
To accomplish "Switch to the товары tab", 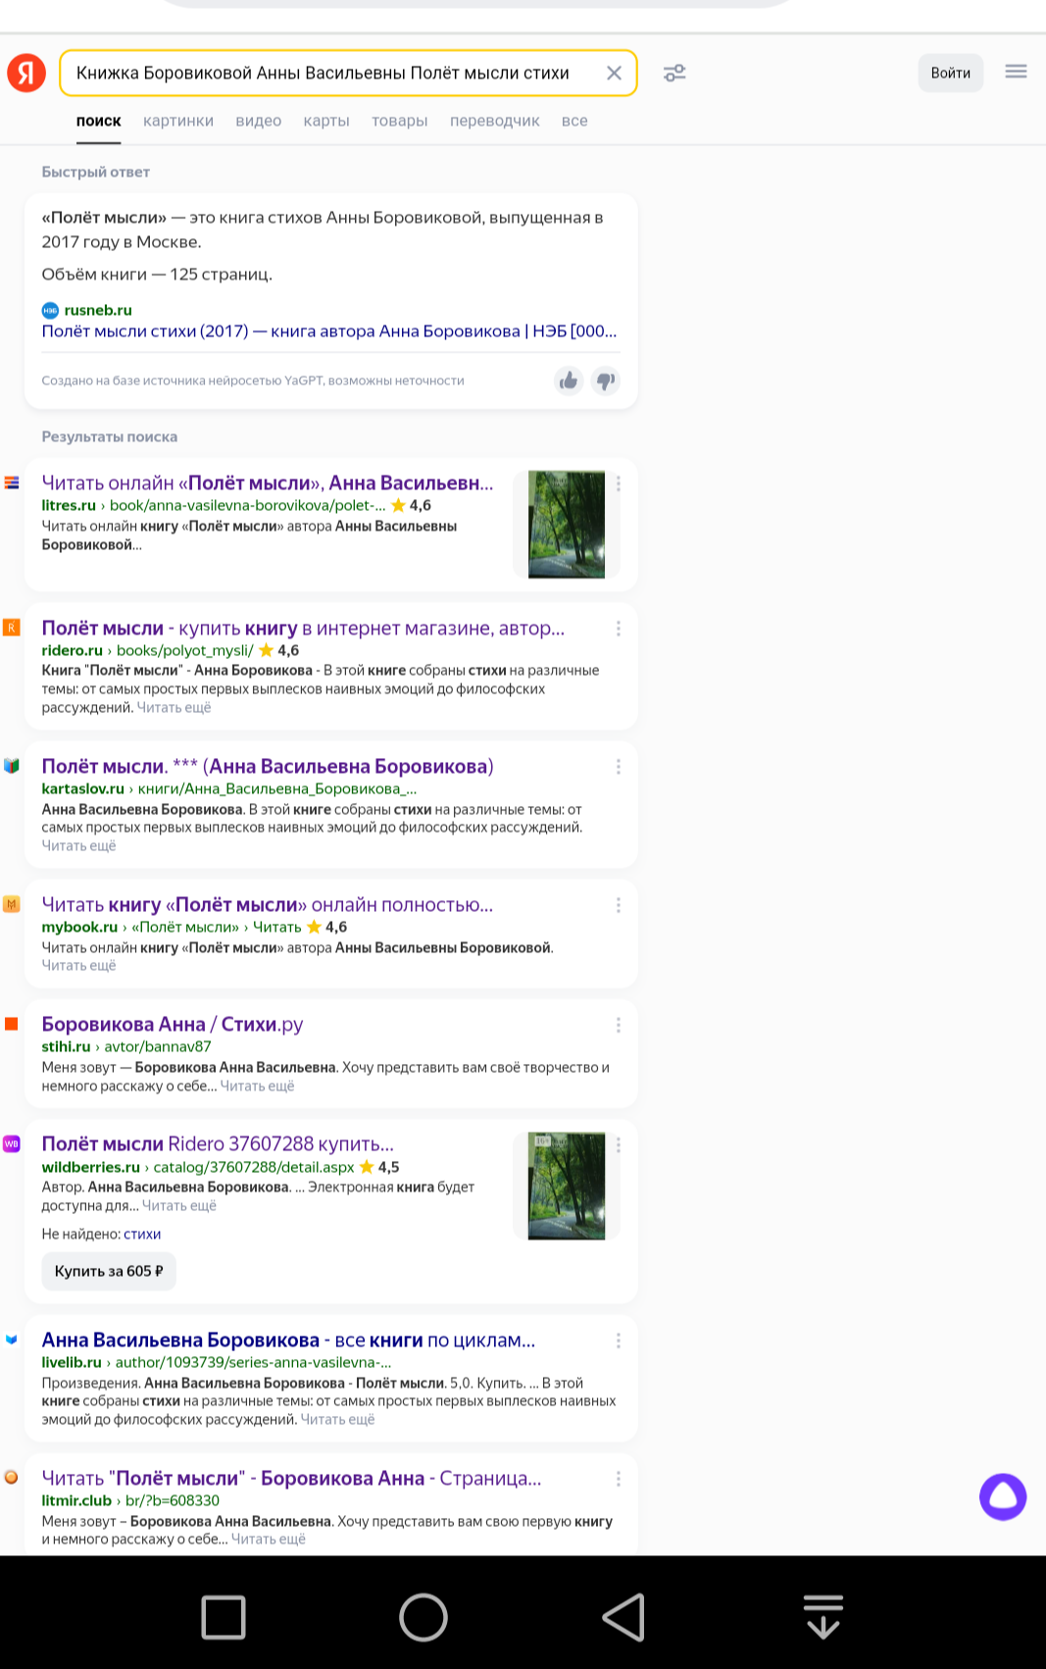I will pos(400,121).
